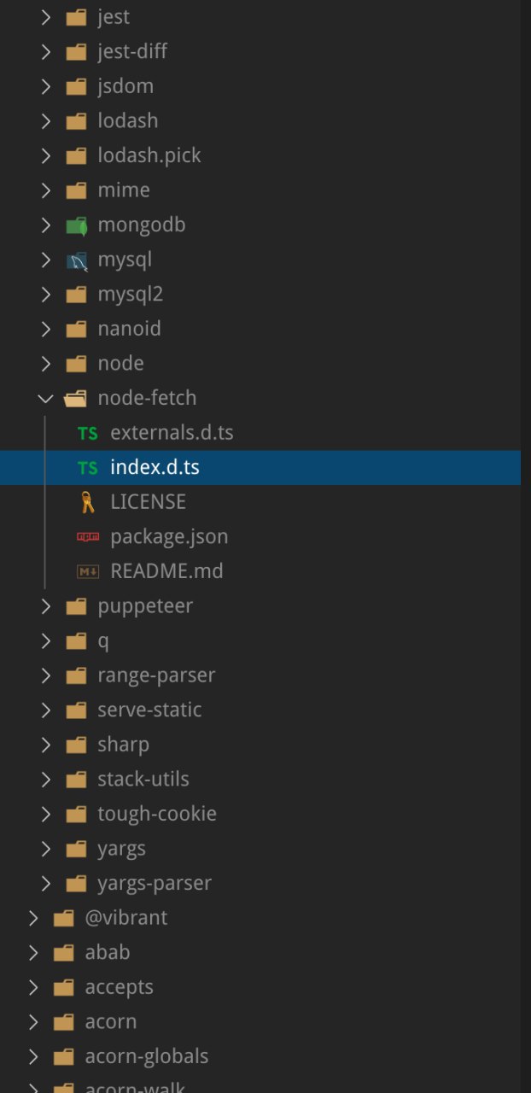Click the folder icon next to jest

point(77,17)
